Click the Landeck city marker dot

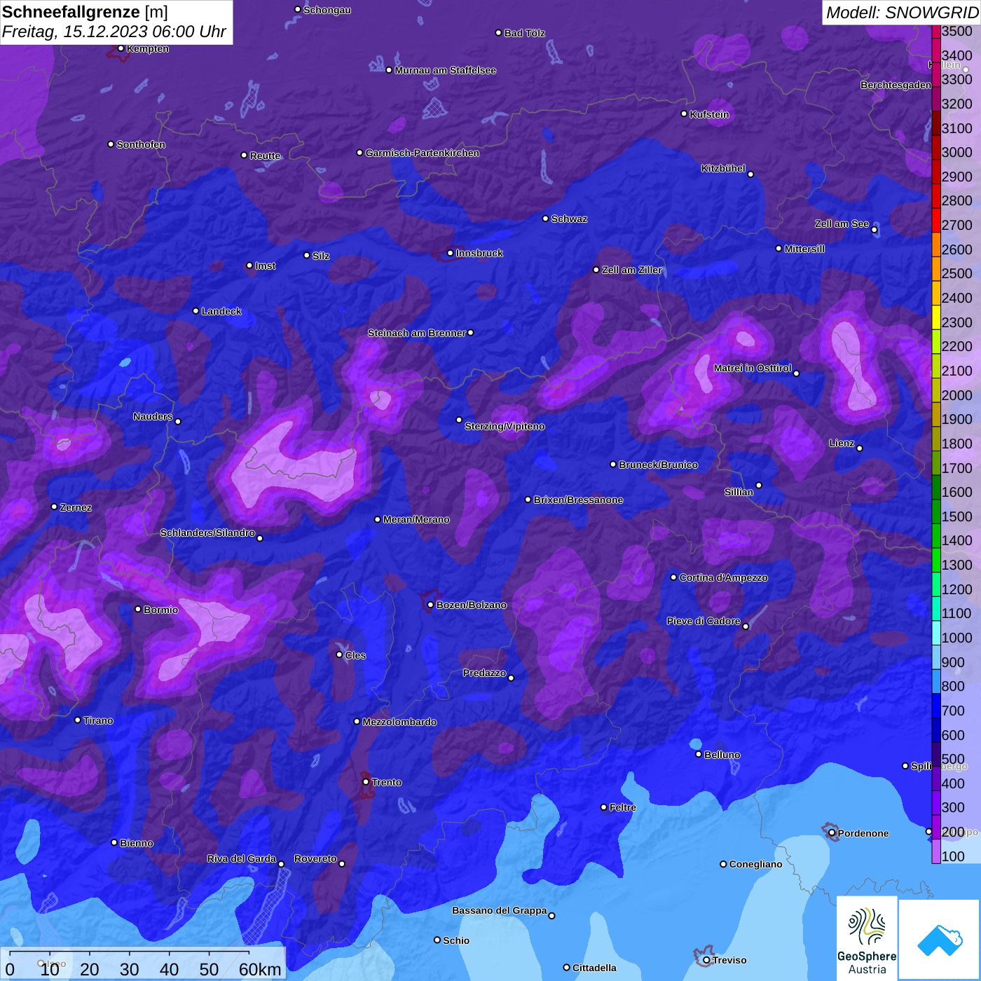tap(196, 310)
